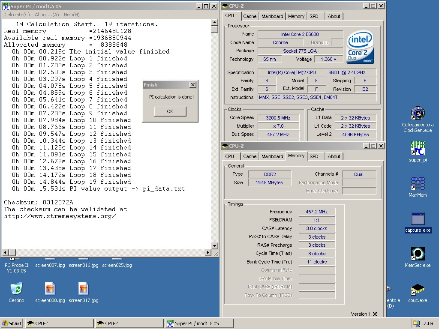The height and width of the screenshot is (329, 439).
Task: Open About tab in bottom CPU-Z window
Action: point(334,156)
